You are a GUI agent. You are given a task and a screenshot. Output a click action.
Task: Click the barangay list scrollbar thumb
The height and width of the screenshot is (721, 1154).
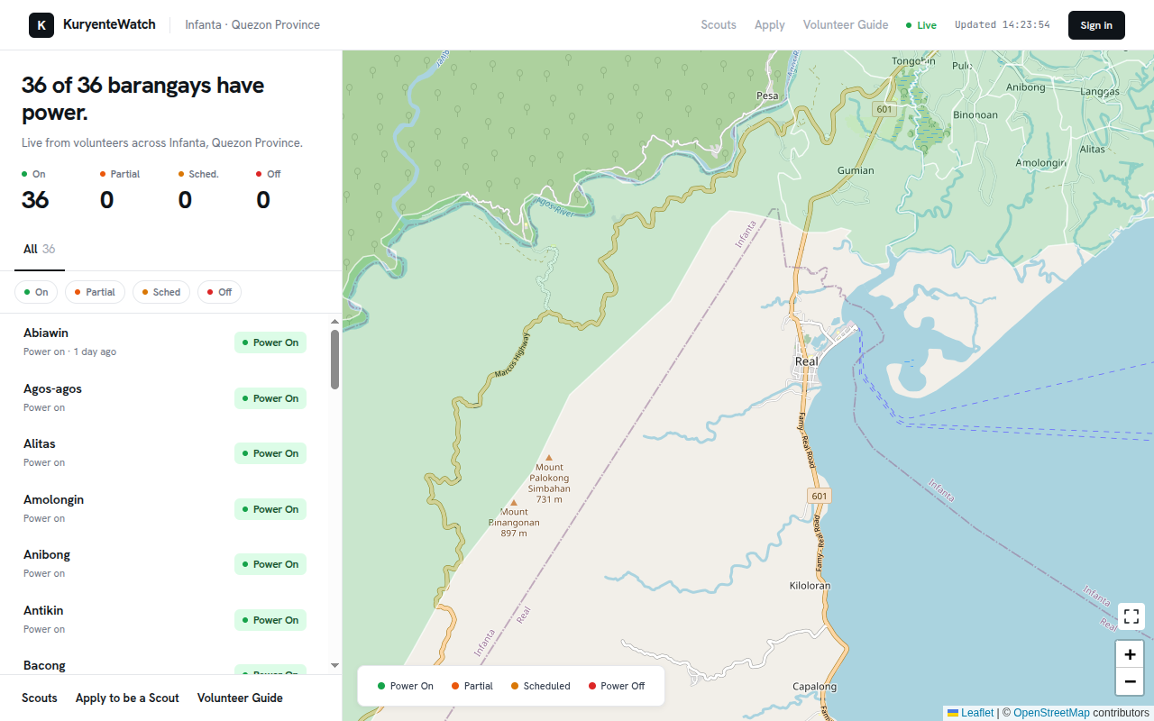[335, 360]
